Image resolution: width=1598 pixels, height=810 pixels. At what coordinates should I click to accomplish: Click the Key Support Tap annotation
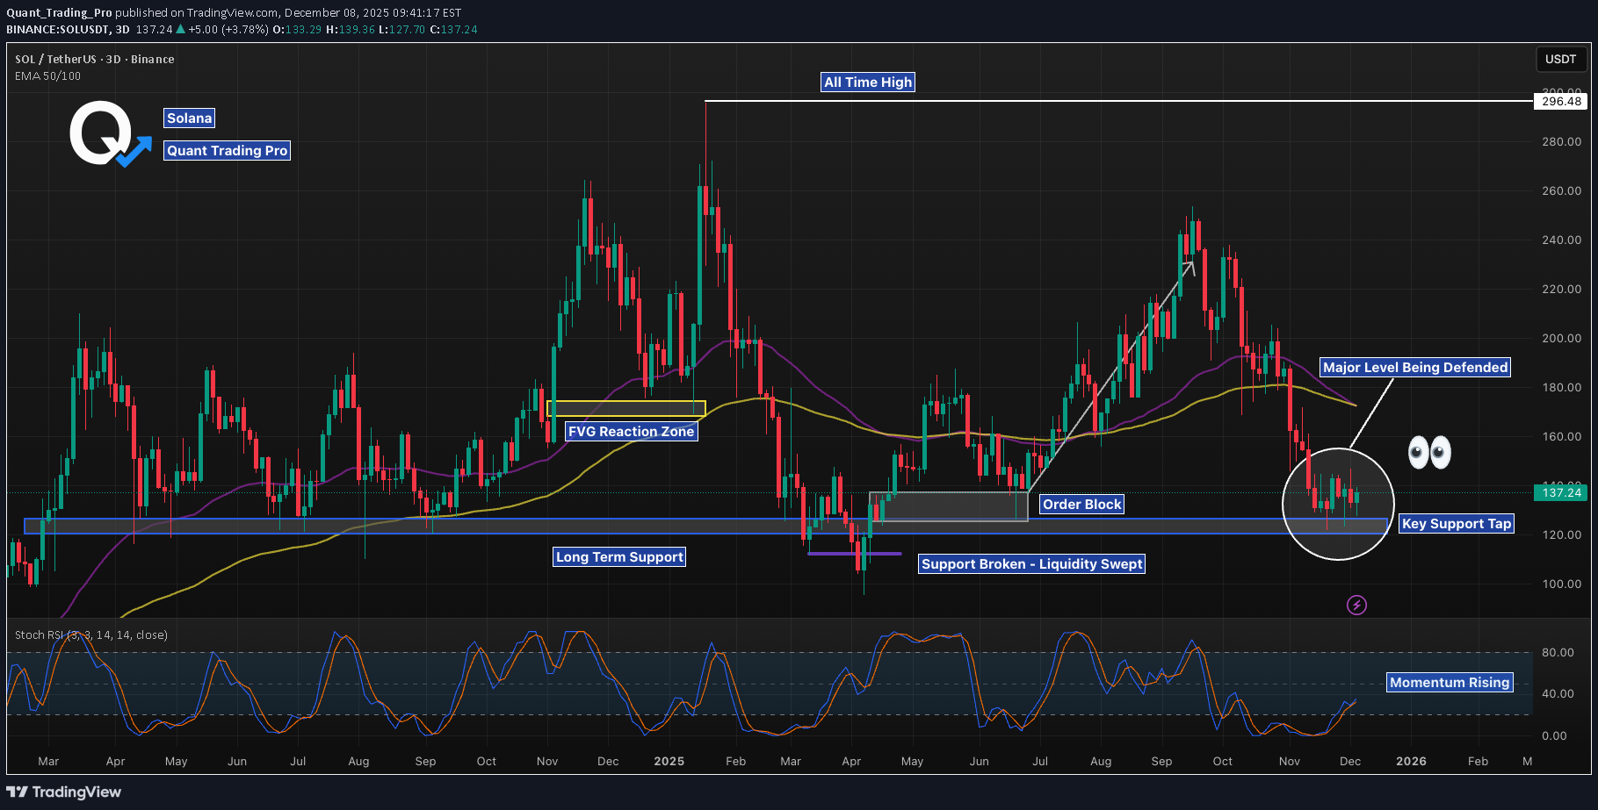(1456, 523)
